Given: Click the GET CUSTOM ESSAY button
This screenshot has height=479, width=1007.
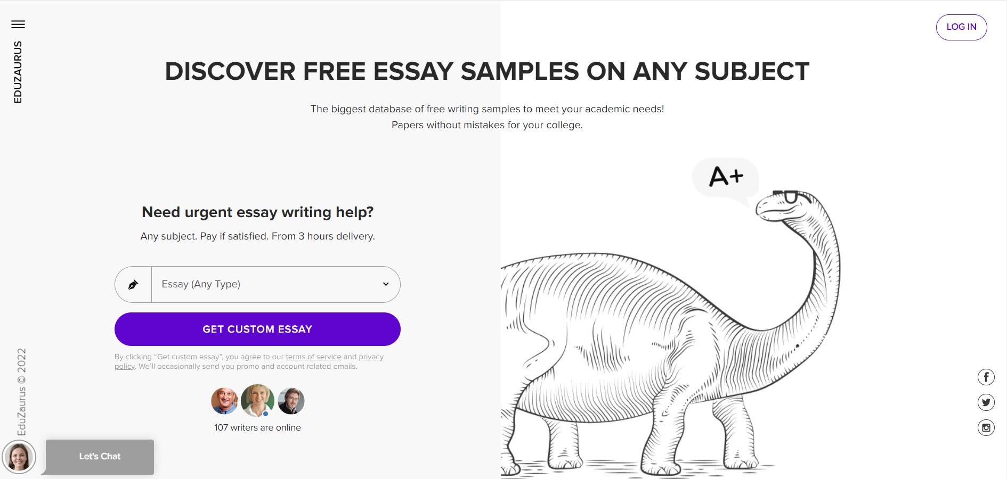Looking at the screenshot, I should pyautogui.click(x=257, y=329).
